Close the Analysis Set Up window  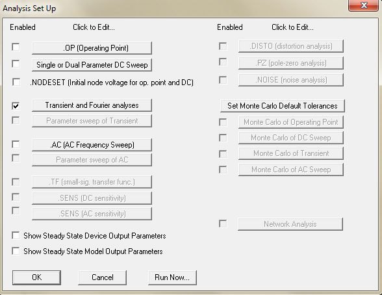(363, 5)
